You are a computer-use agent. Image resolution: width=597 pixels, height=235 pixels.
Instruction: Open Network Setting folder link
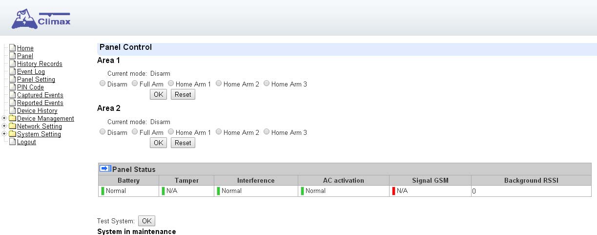[x=40, y=127]
